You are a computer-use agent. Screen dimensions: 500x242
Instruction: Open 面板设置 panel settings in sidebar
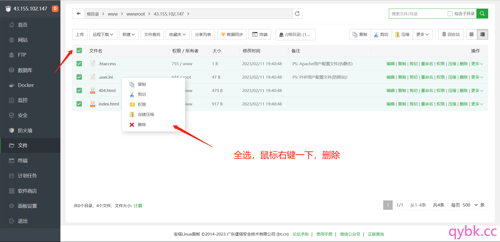pos(30,206)
